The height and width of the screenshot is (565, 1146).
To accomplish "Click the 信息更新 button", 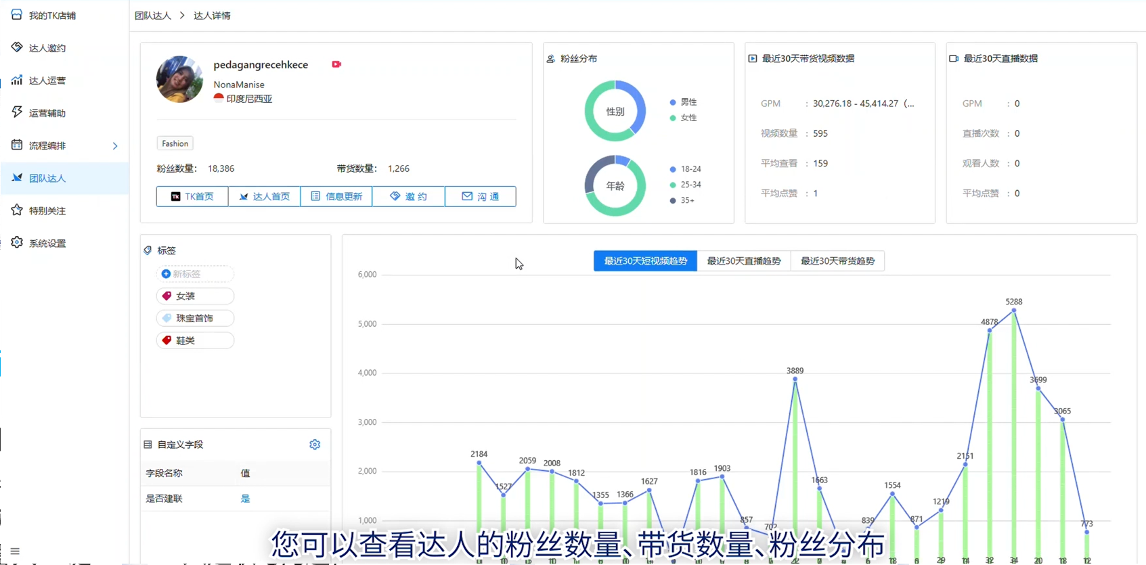I will [336, 196].
